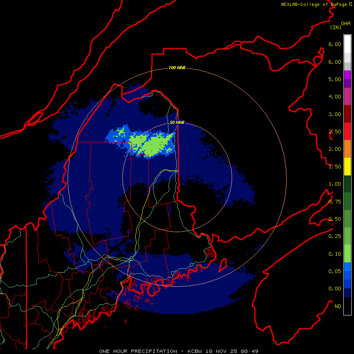354x354 pixels.
Task: Click the 0.50 legend value
Action: 335,219
